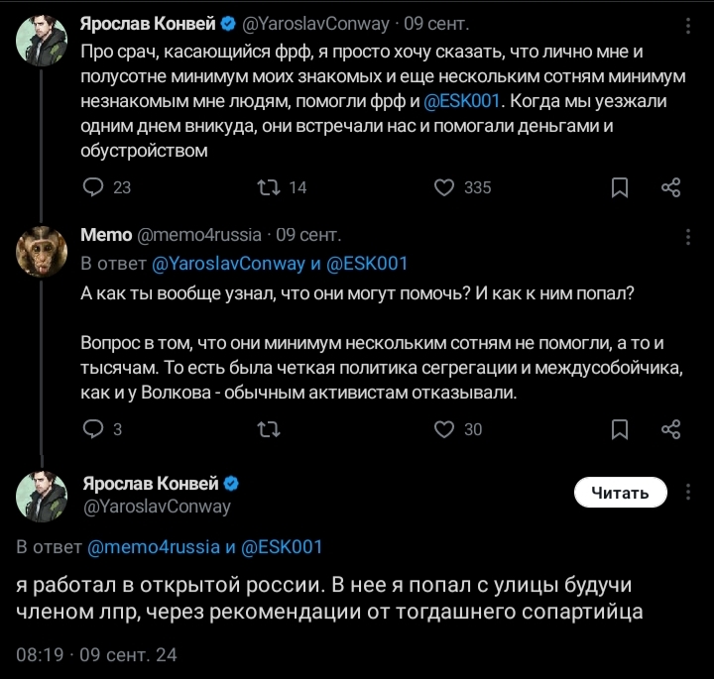Reply to Ярослав Конвей's first tweet

click(x=92, y=186)
